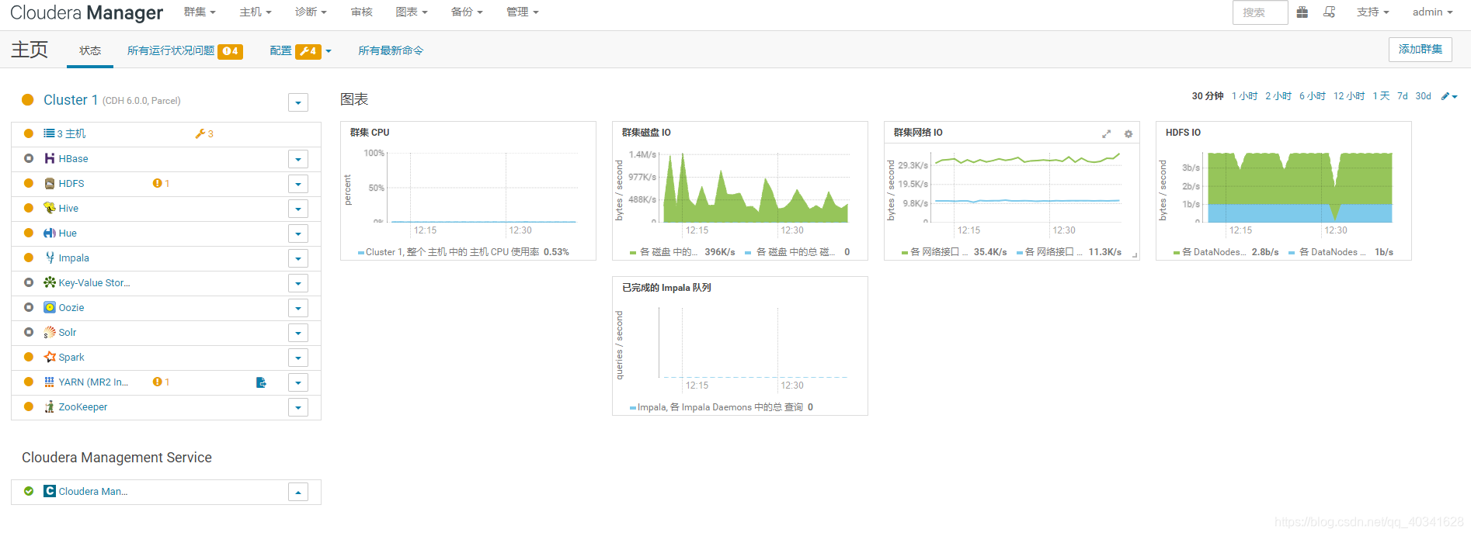Open 所有最新命令 tab
The height and width of the screenshot is (536, 1471).
point(391,50)
